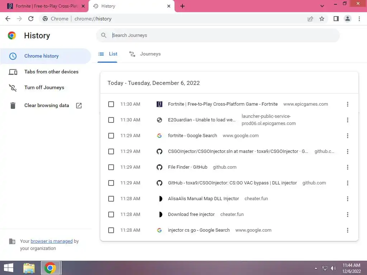Open actions menu for fortnite Google Search
The image size is (367, 275).
click(348, 136)
